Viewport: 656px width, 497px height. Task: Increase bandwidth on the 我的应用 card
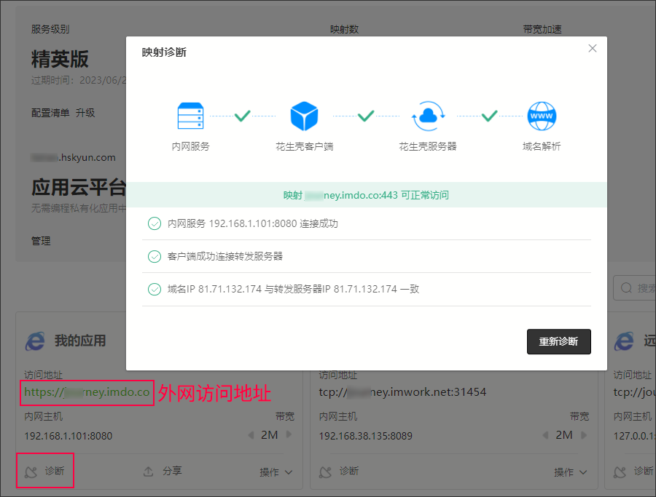pyautogui.click(x=289, y=434)
